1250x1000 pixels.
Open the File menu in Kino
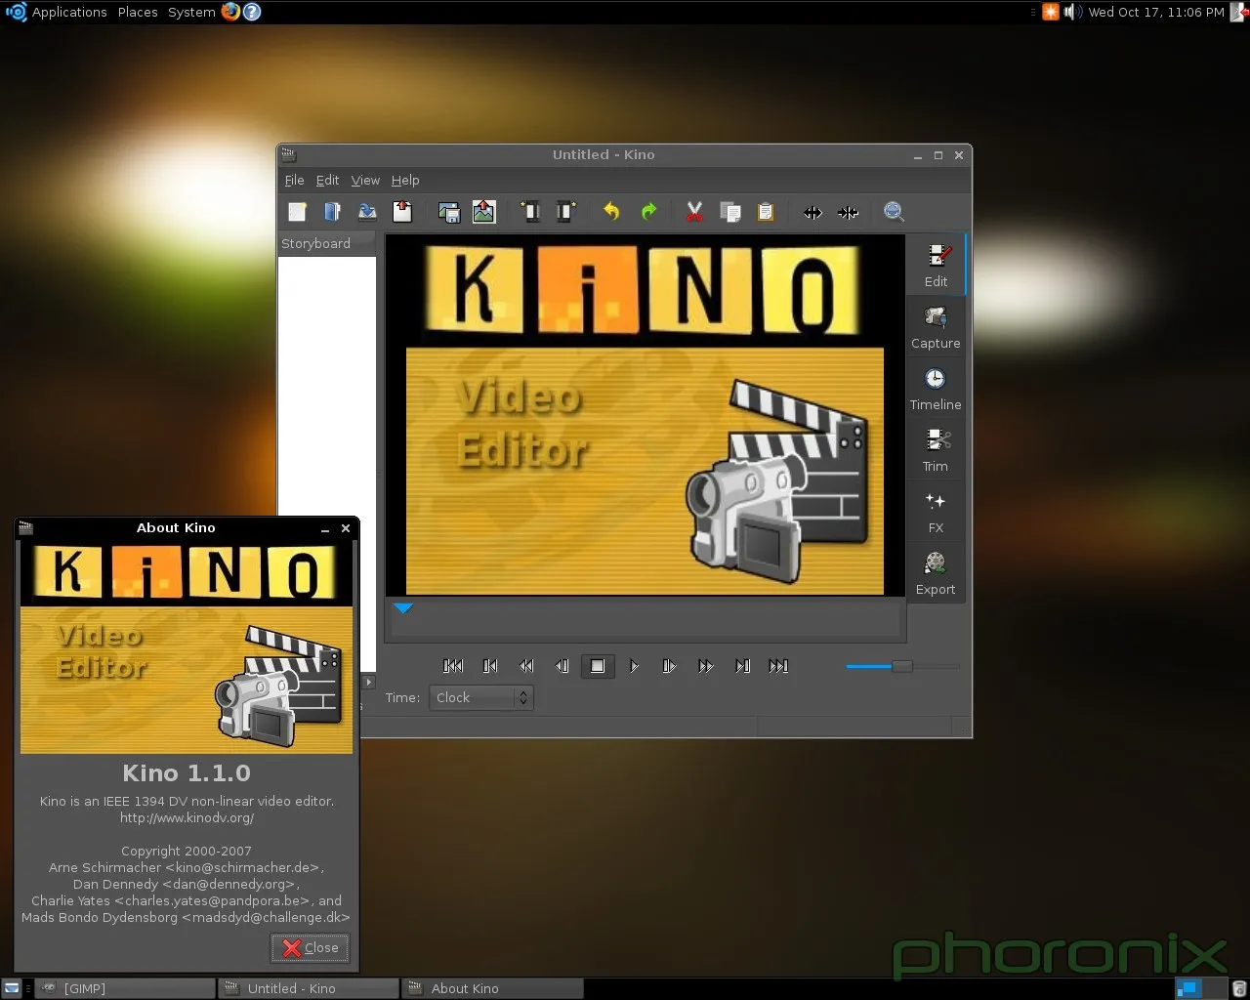pos(294,181)
